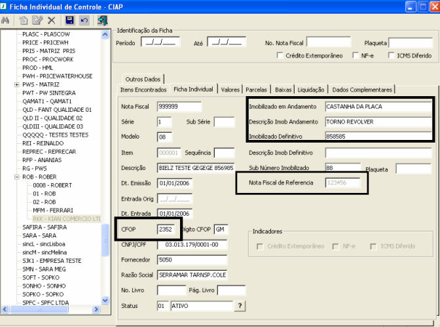This screenshot has width=440, height=327.
Task: Check the ICMS Diferido checkbox
Action: (390, 56)
